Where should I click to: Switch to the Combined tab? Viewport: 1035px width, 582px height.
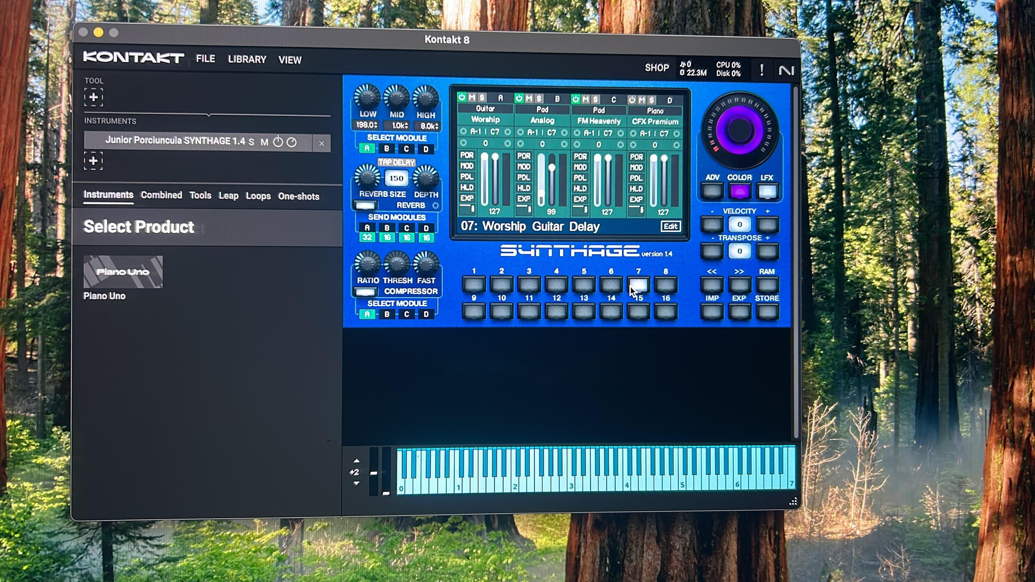(161, 195)
